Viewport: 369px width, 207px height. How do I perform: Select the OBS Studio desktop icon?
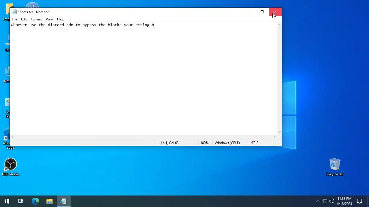(10, 167)
